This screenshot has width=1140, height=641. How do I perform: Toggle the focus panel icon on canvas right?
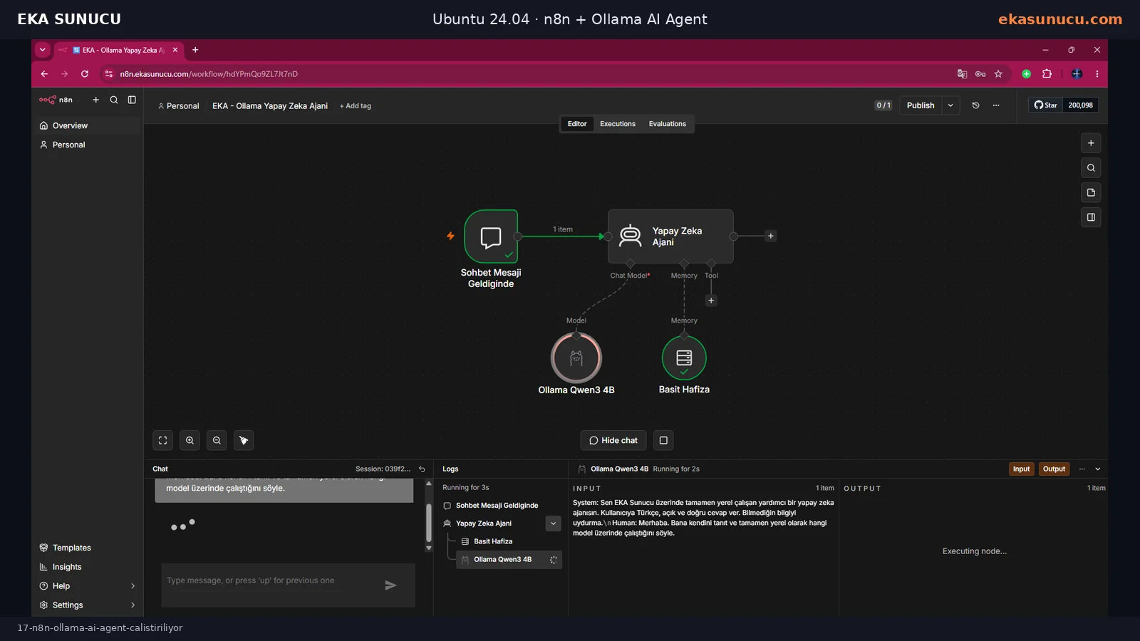[1091, 217]
